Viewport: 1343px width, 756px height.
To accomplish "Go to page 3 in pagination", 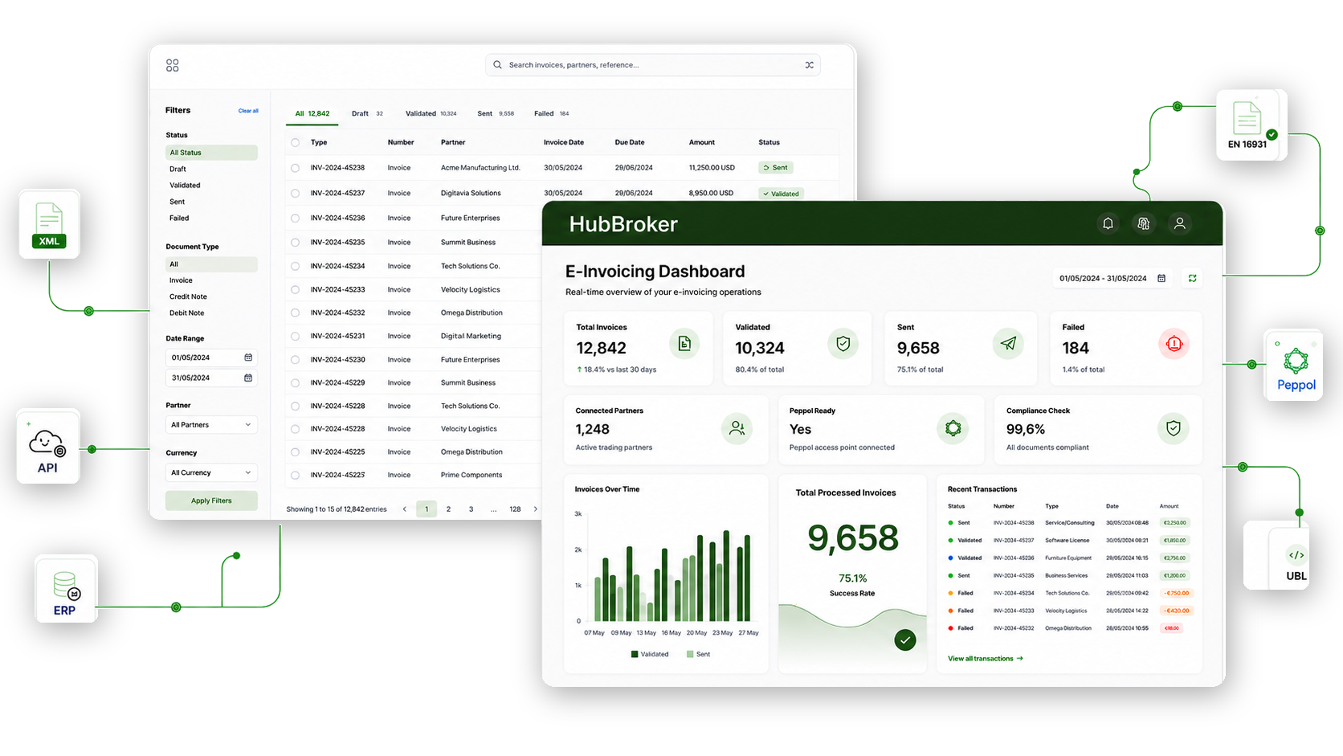I will [471, 509].
